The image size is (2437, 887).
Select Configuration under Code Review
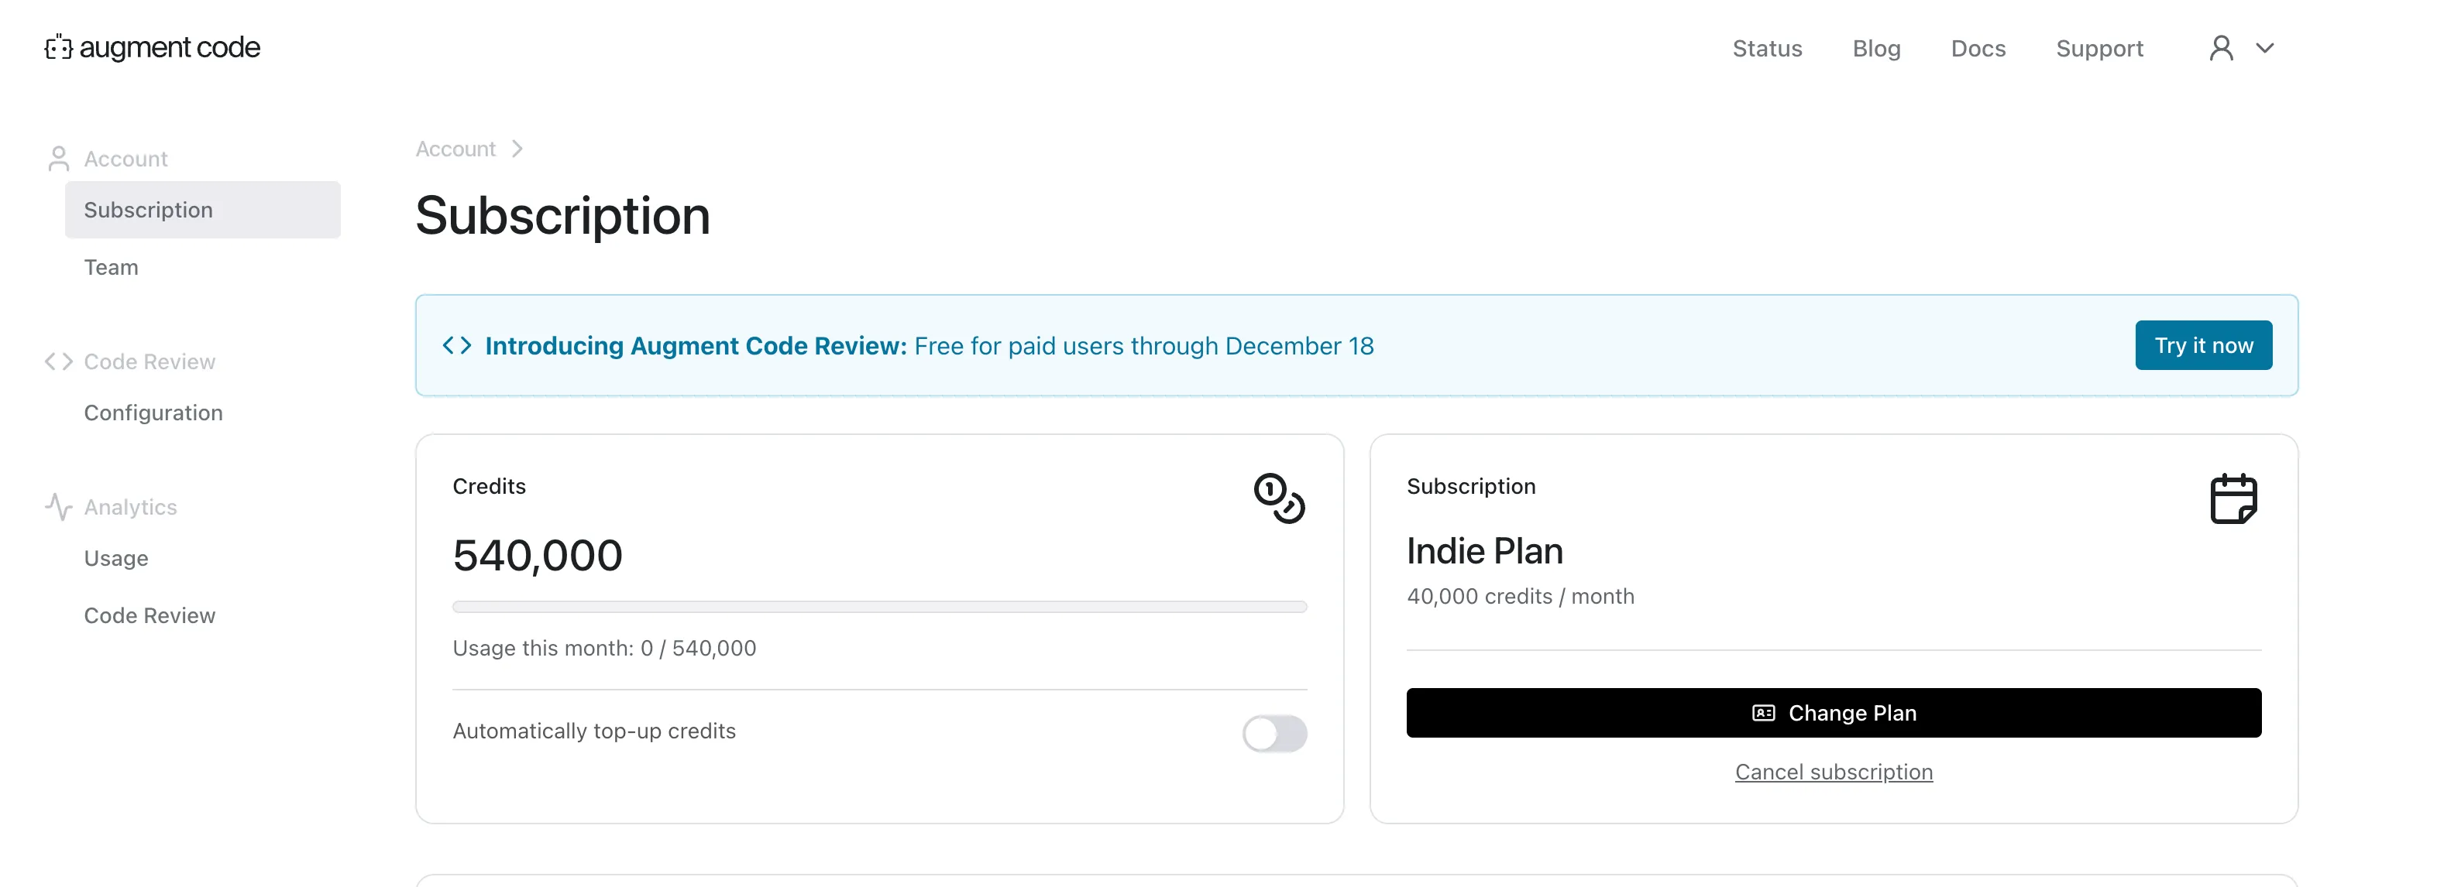click(153, 413)
